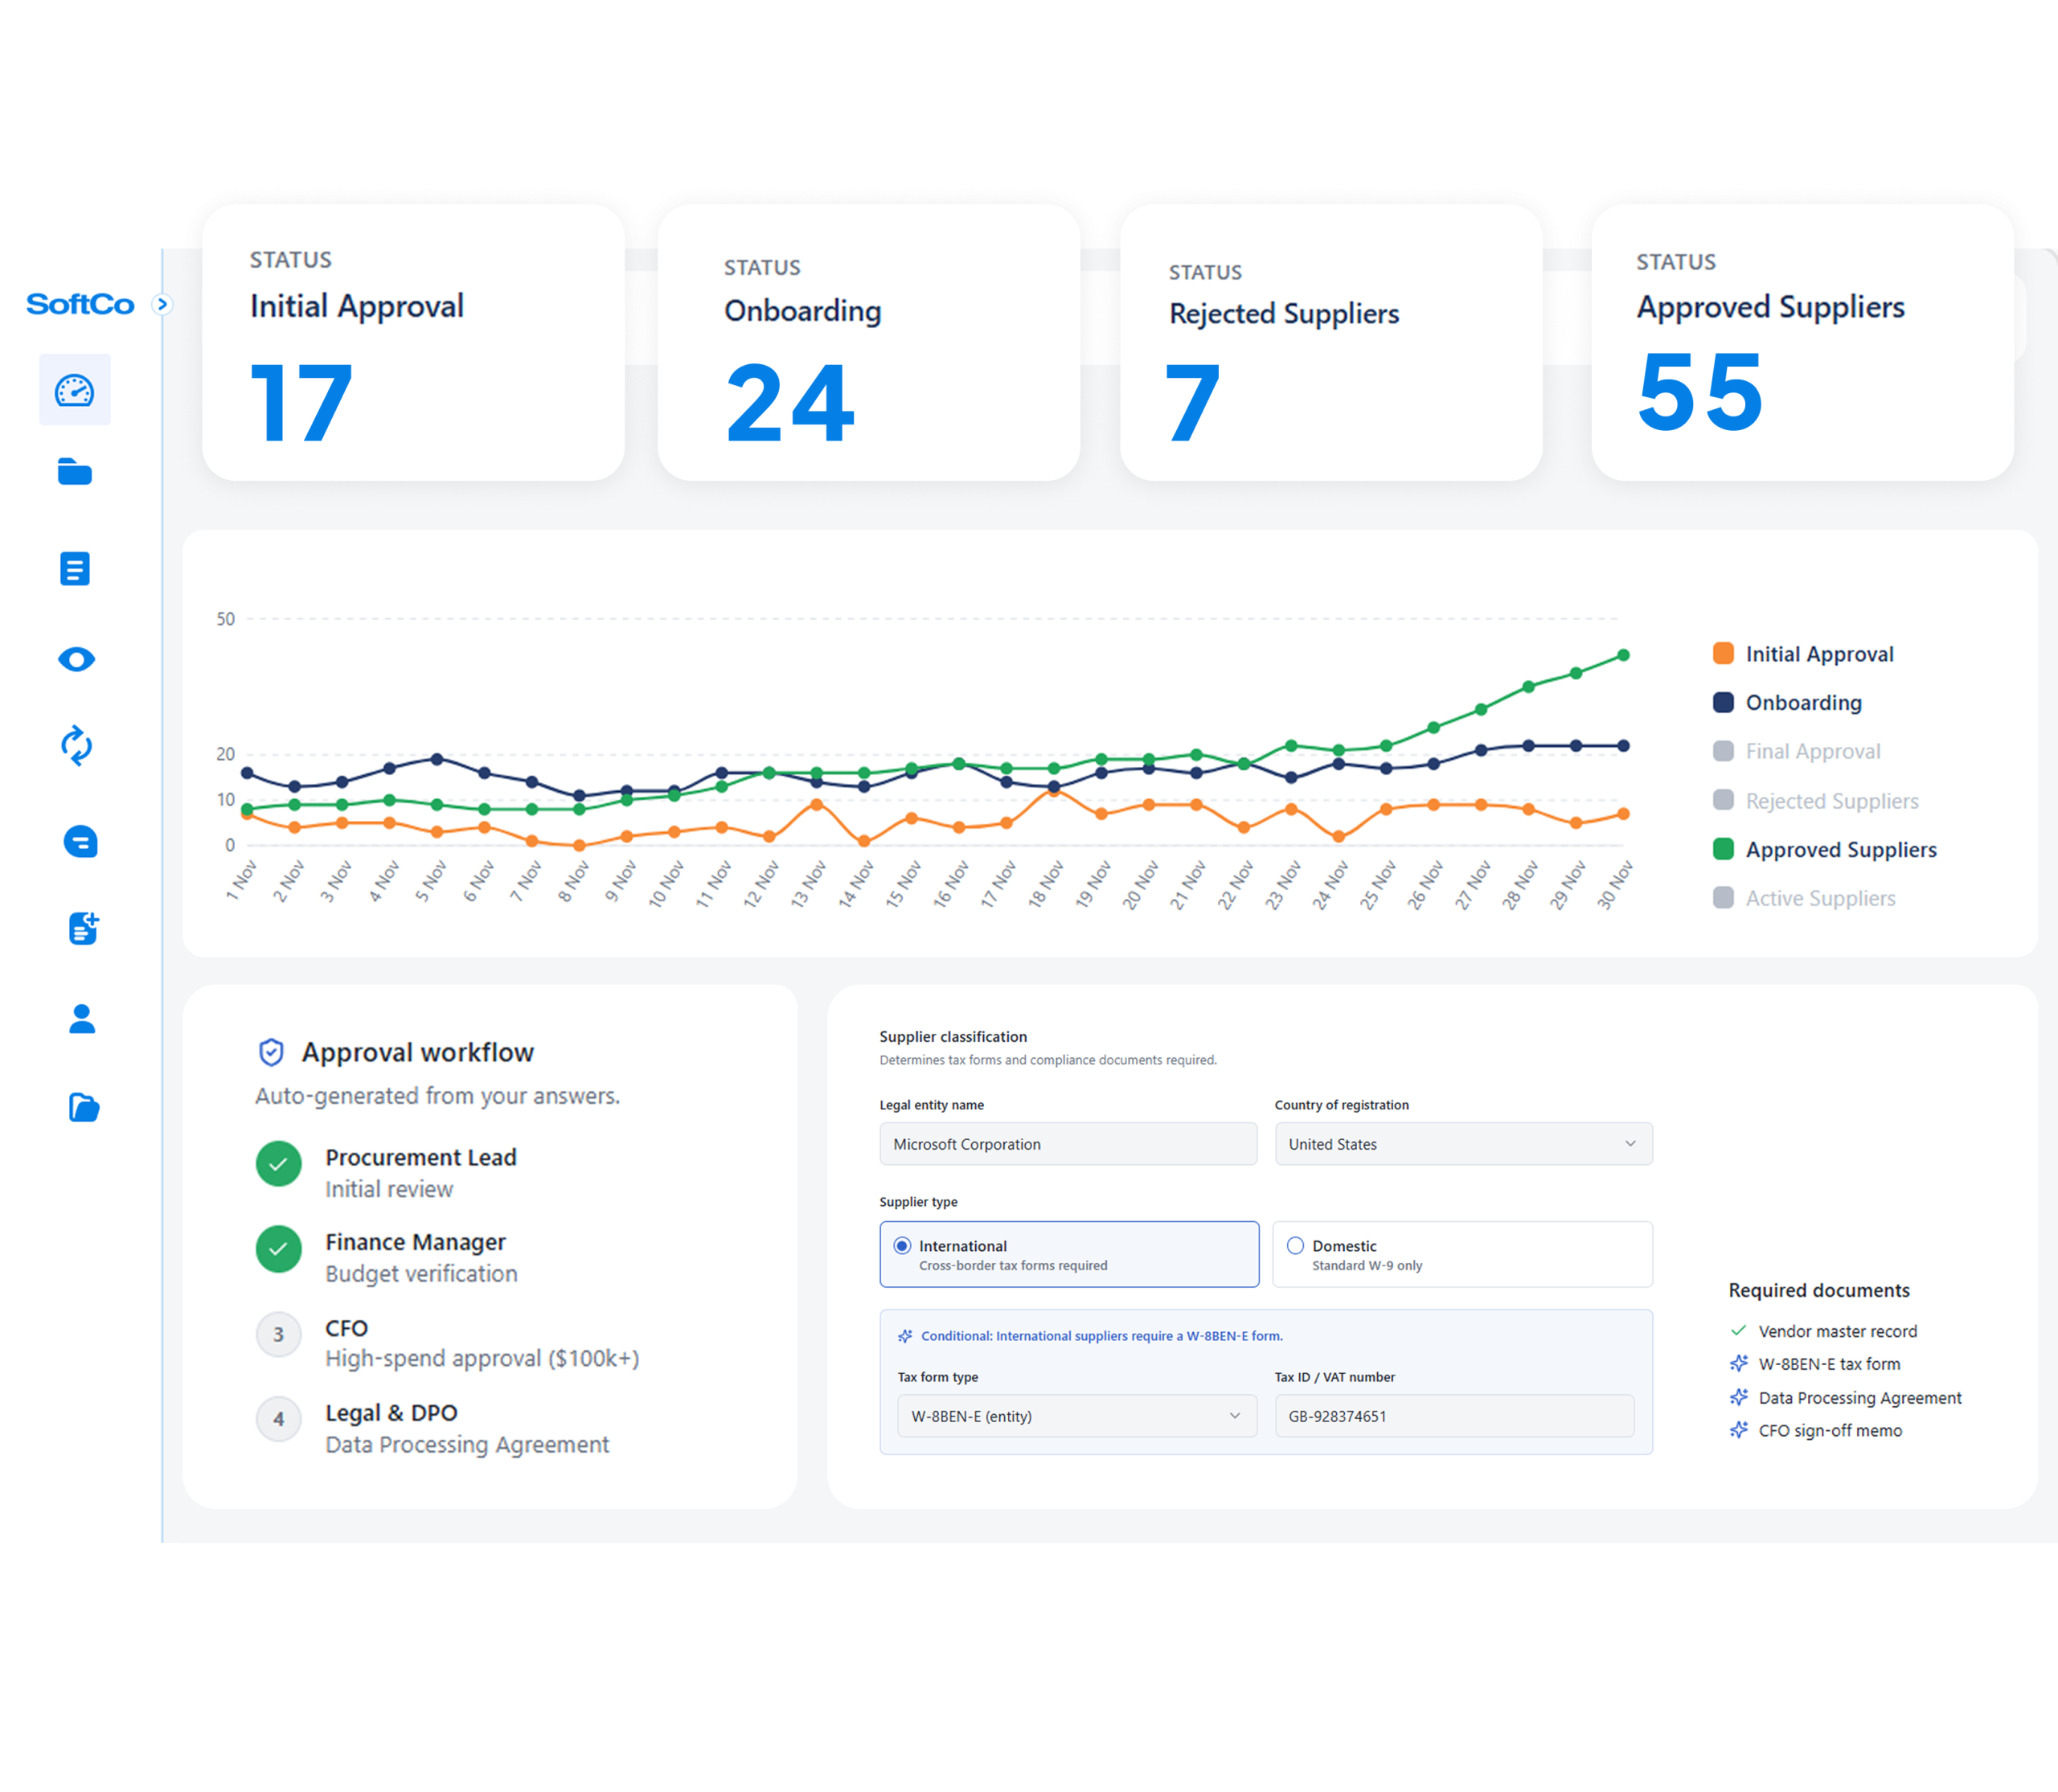Open the document list icon in sidebar

(x=75, y=568)
